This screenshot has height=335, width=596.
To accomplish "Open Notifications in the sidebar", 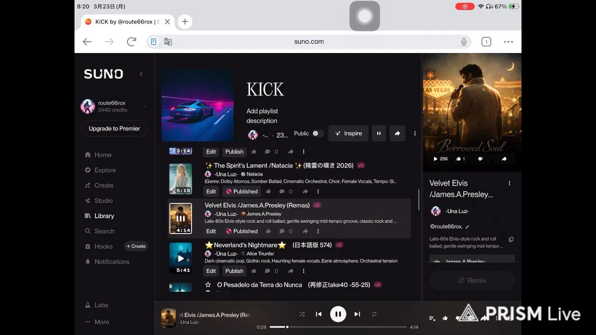I will click(x=107, y=261).
